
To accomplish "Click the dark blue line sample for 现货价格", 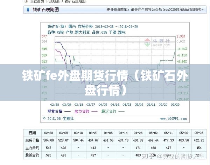I will [67, 111].
